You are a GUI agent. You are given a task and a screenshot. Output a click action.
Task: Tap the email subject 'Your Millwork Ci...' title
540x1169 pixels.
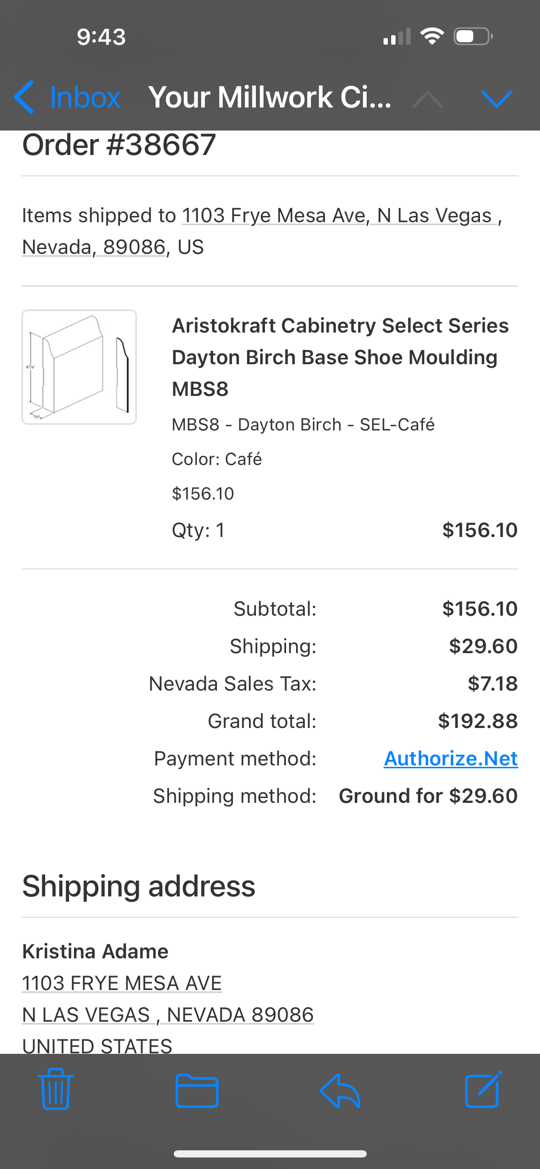(269, 97)
